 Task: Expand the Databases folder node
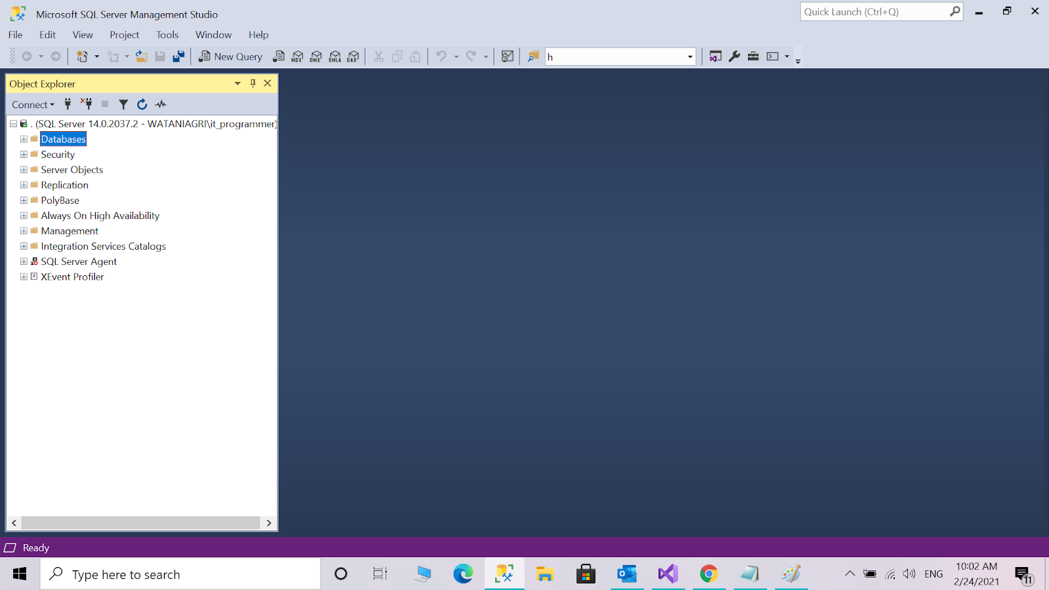coord(24,139)
